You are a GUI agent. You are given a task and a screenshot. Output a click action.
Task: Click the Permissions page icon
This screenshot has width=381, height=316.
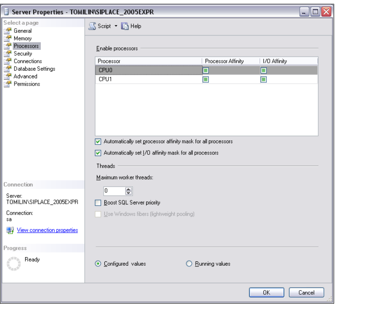pyautogui.click(x=8, y=84)
